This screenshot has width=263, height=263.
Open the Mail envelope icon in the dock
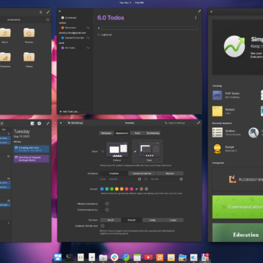coord(171,257)
